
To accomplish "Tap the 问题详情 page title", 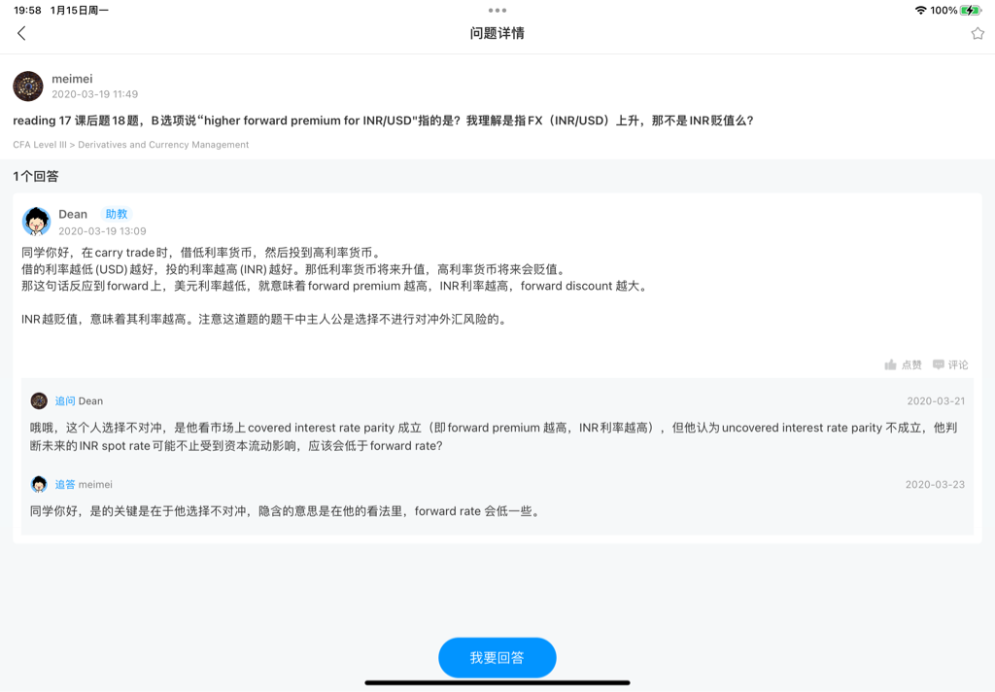I will tap(497, 33).
